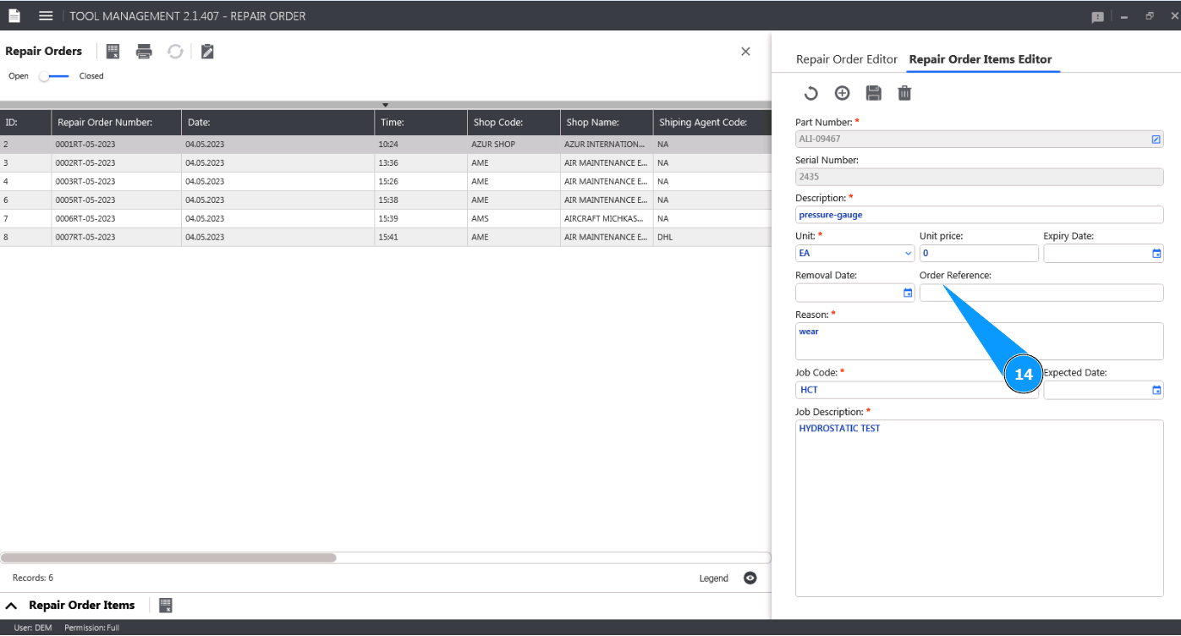The height and width of the screenshot is (636, 1181).
Task: Click the print icon in Repair Orders toolbar
Action: click(x=144, y=52)
